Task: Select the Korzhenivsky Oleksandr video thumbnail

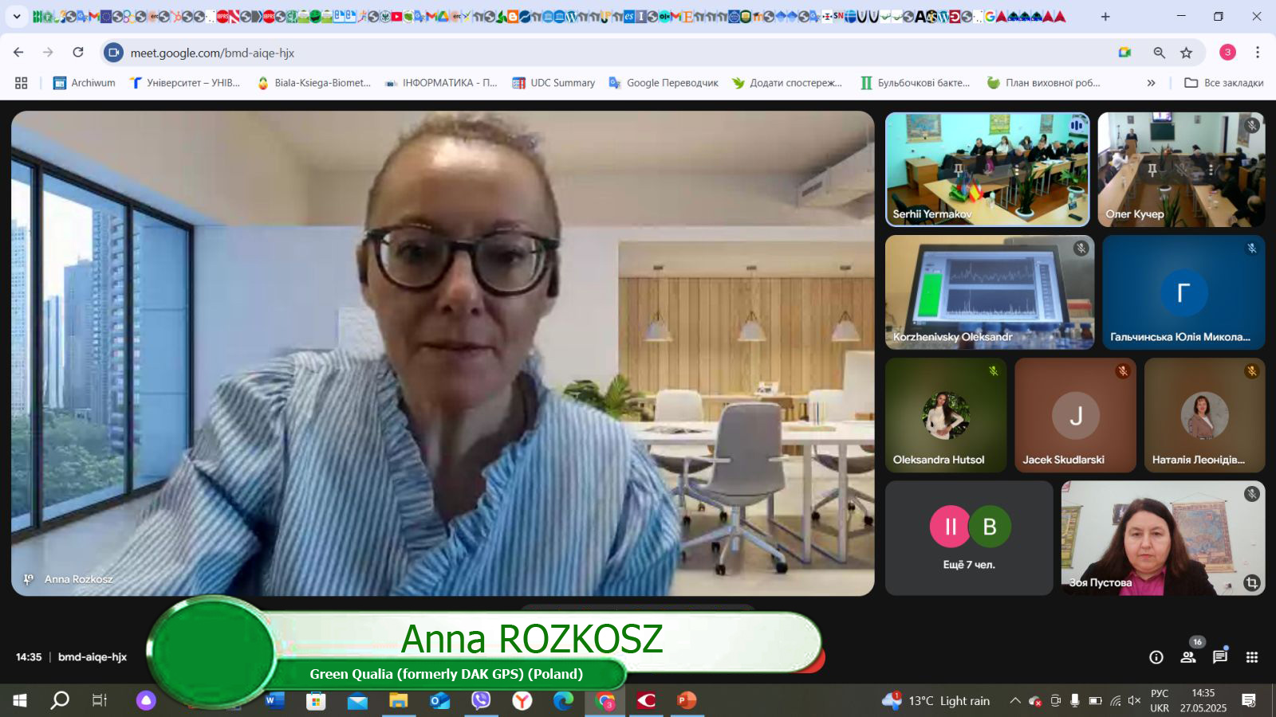Action: tap(989, 292)
